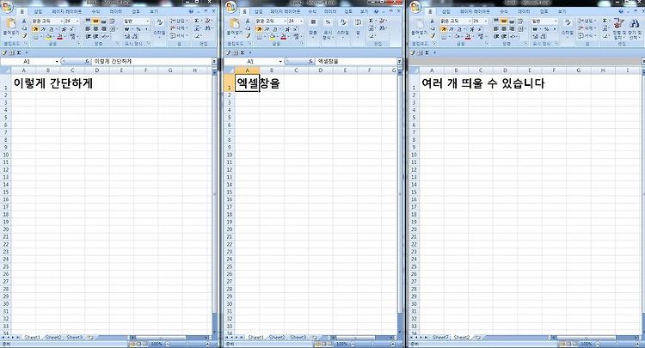The image size is (645, 348).
Task: Switch to Sheet2 in the left window
Action: pyautogui.click(x=53, y=338)
